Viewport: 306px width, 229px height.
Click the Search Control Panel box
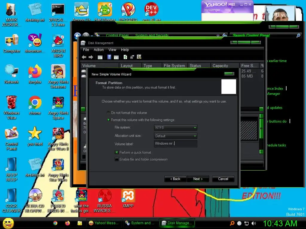(266, 35)
